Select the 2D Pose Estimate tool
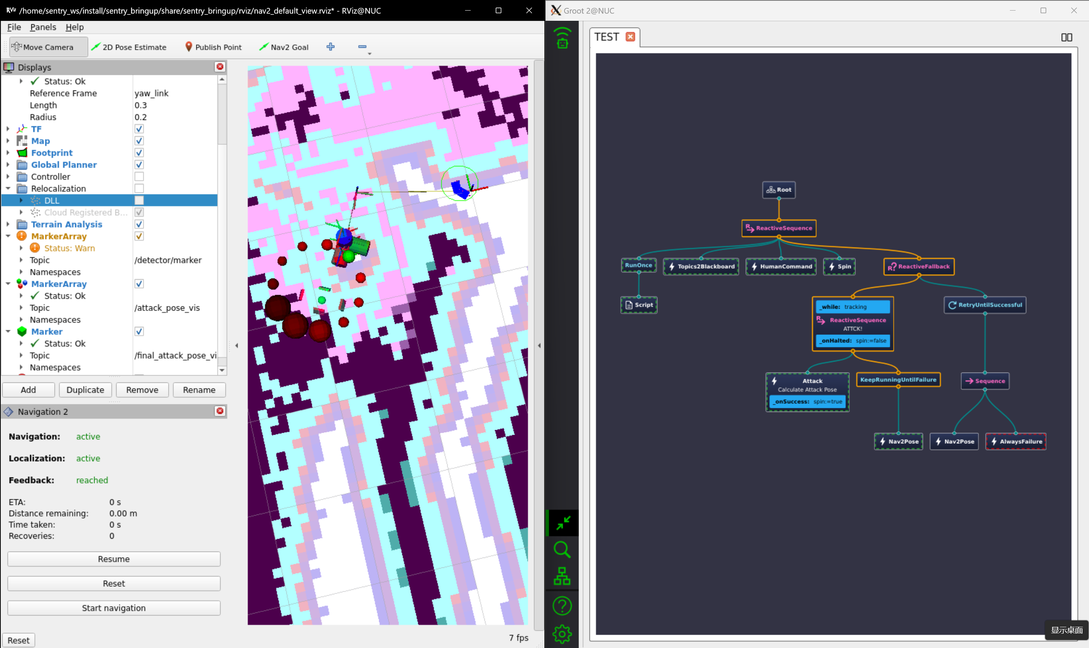 pyautogui.click(x=129, y=47)
